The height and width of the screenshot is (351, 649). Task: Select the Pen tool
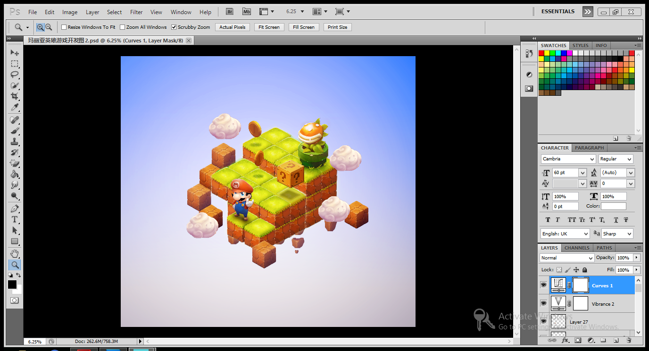click(15, 209)
